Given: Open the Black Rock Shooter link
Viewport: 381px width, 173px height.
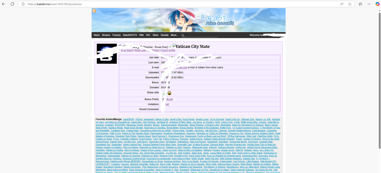Looking at the screenshot, I should (x=134, y=128).
